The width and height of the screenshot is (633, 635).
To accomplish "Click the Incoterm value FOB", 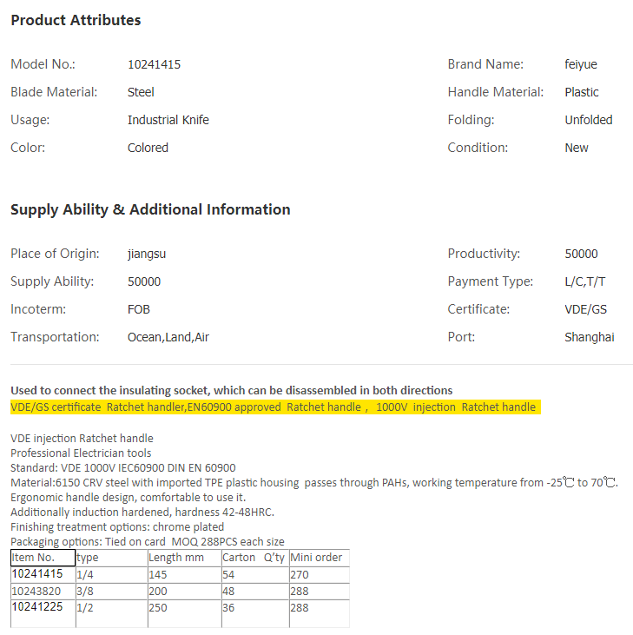I will 140,309.
